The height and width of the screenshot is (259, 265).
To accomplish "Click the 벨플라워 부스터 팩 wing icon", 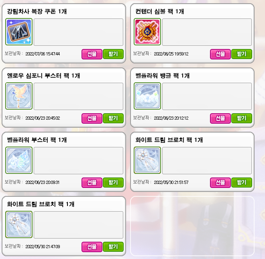I will pyautogui.click(x=19, y=160).
